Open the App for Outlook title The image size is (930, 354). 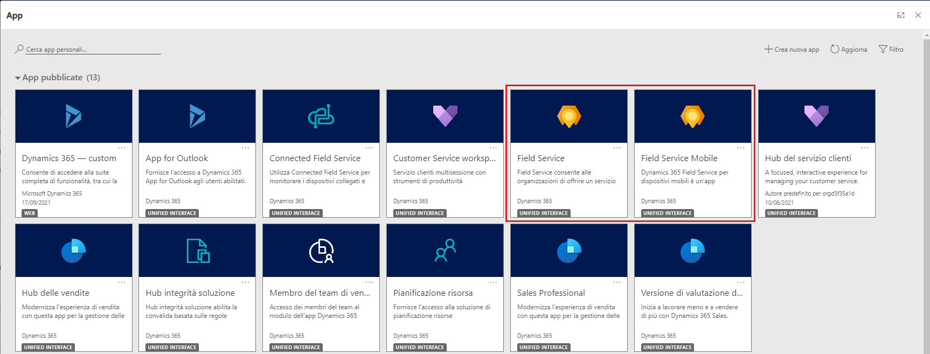177,158
